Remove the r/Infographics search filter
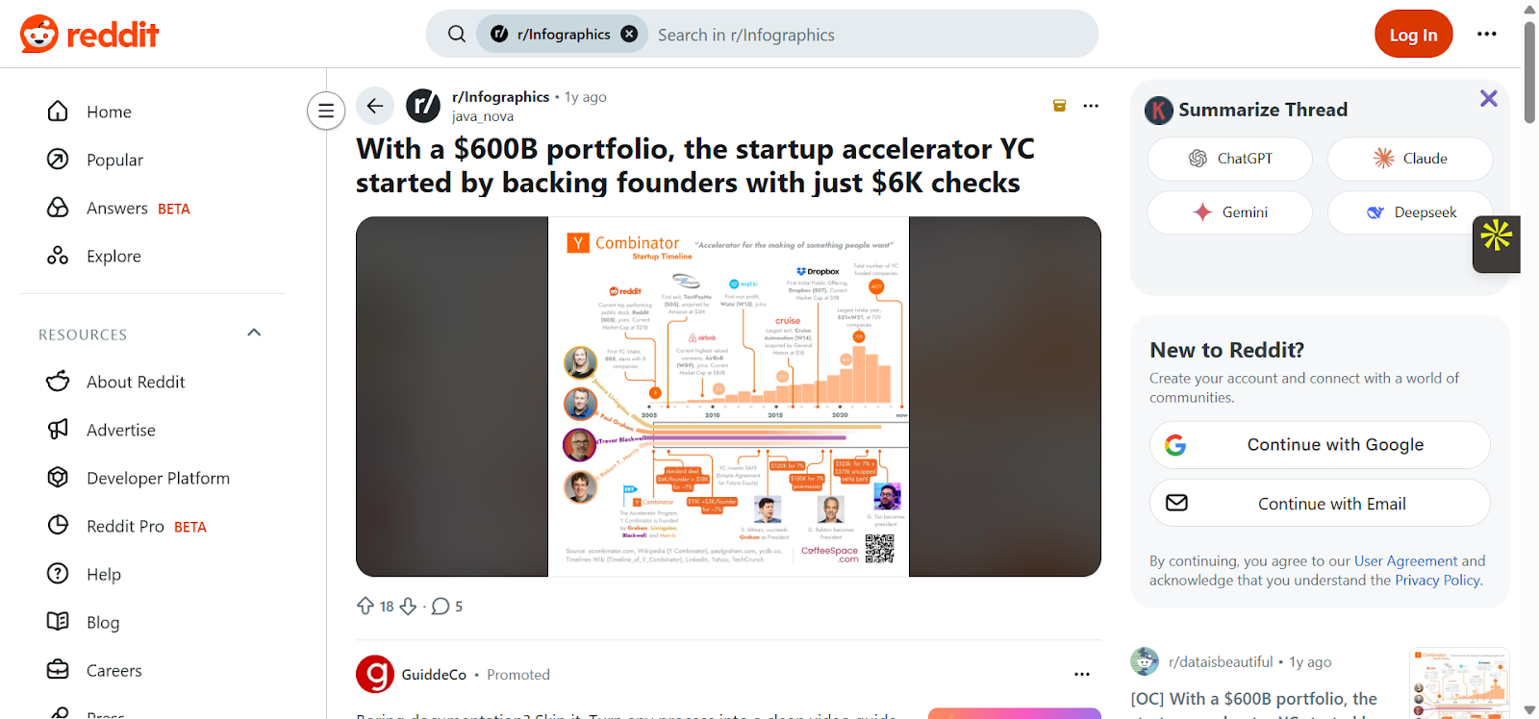1539x719 pixels. (x=629, y=34)
